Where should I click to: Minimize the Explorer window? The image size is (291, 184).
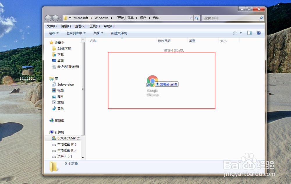click(x=242, y=9)
